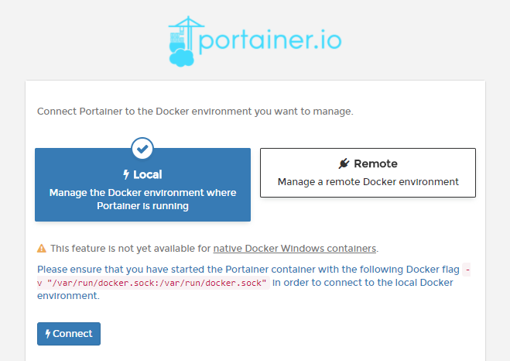Click the Portainer.io logo

click(x=255, y=41)
